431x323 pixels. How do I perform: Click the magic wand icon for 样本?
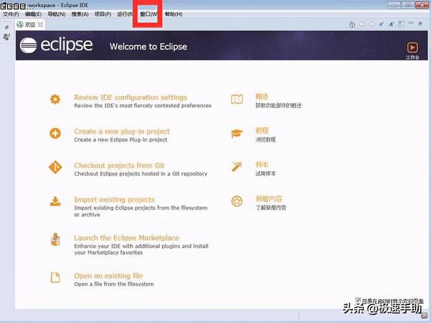click(x=237, y=167)
